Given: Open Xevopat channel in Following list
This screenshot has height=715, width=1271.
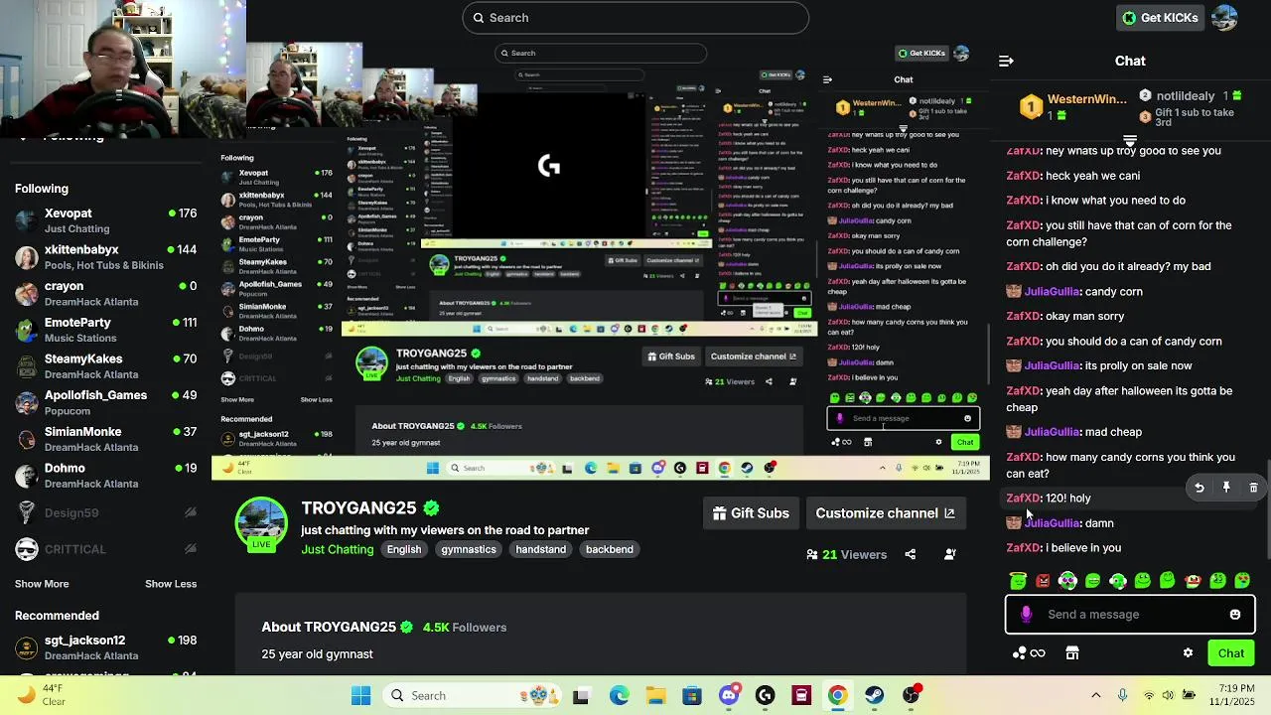Looking at the screenshot, I should (105, 220).
